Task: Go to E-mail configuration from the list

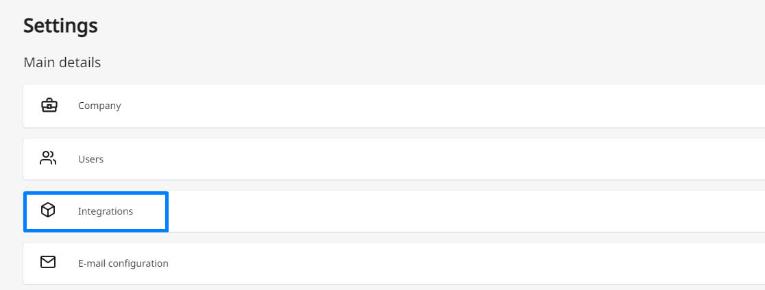Action: pos(394,263)
